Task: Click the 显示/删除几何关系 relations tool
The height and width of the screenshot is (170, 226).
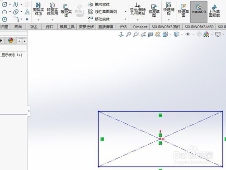Action: pyautogui.click(x=138, y=9)
